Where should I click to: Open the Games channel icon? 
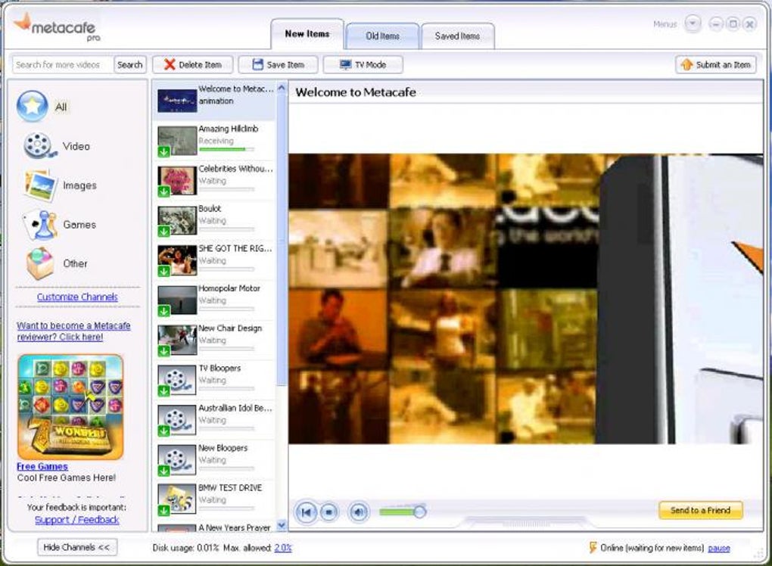(39, 225)
